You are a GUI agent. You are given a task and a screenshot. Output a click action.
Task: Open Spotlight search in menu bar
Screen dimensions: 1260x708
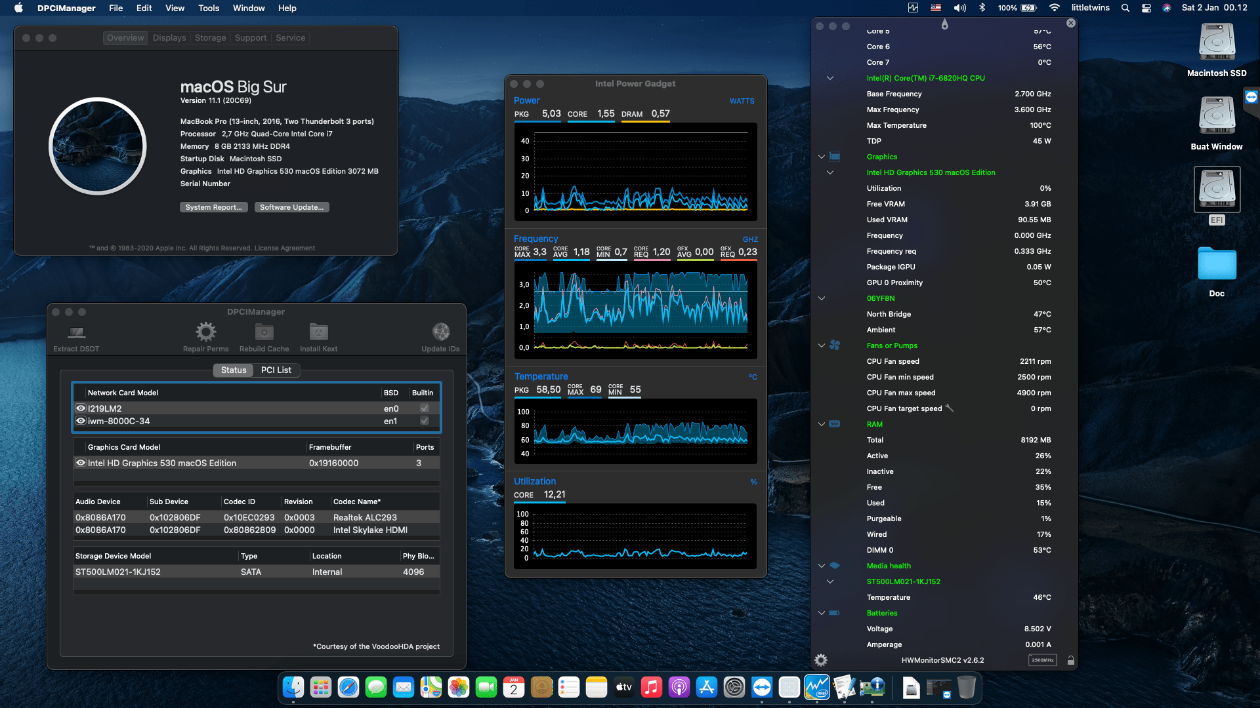click(x=1125, y=8)
